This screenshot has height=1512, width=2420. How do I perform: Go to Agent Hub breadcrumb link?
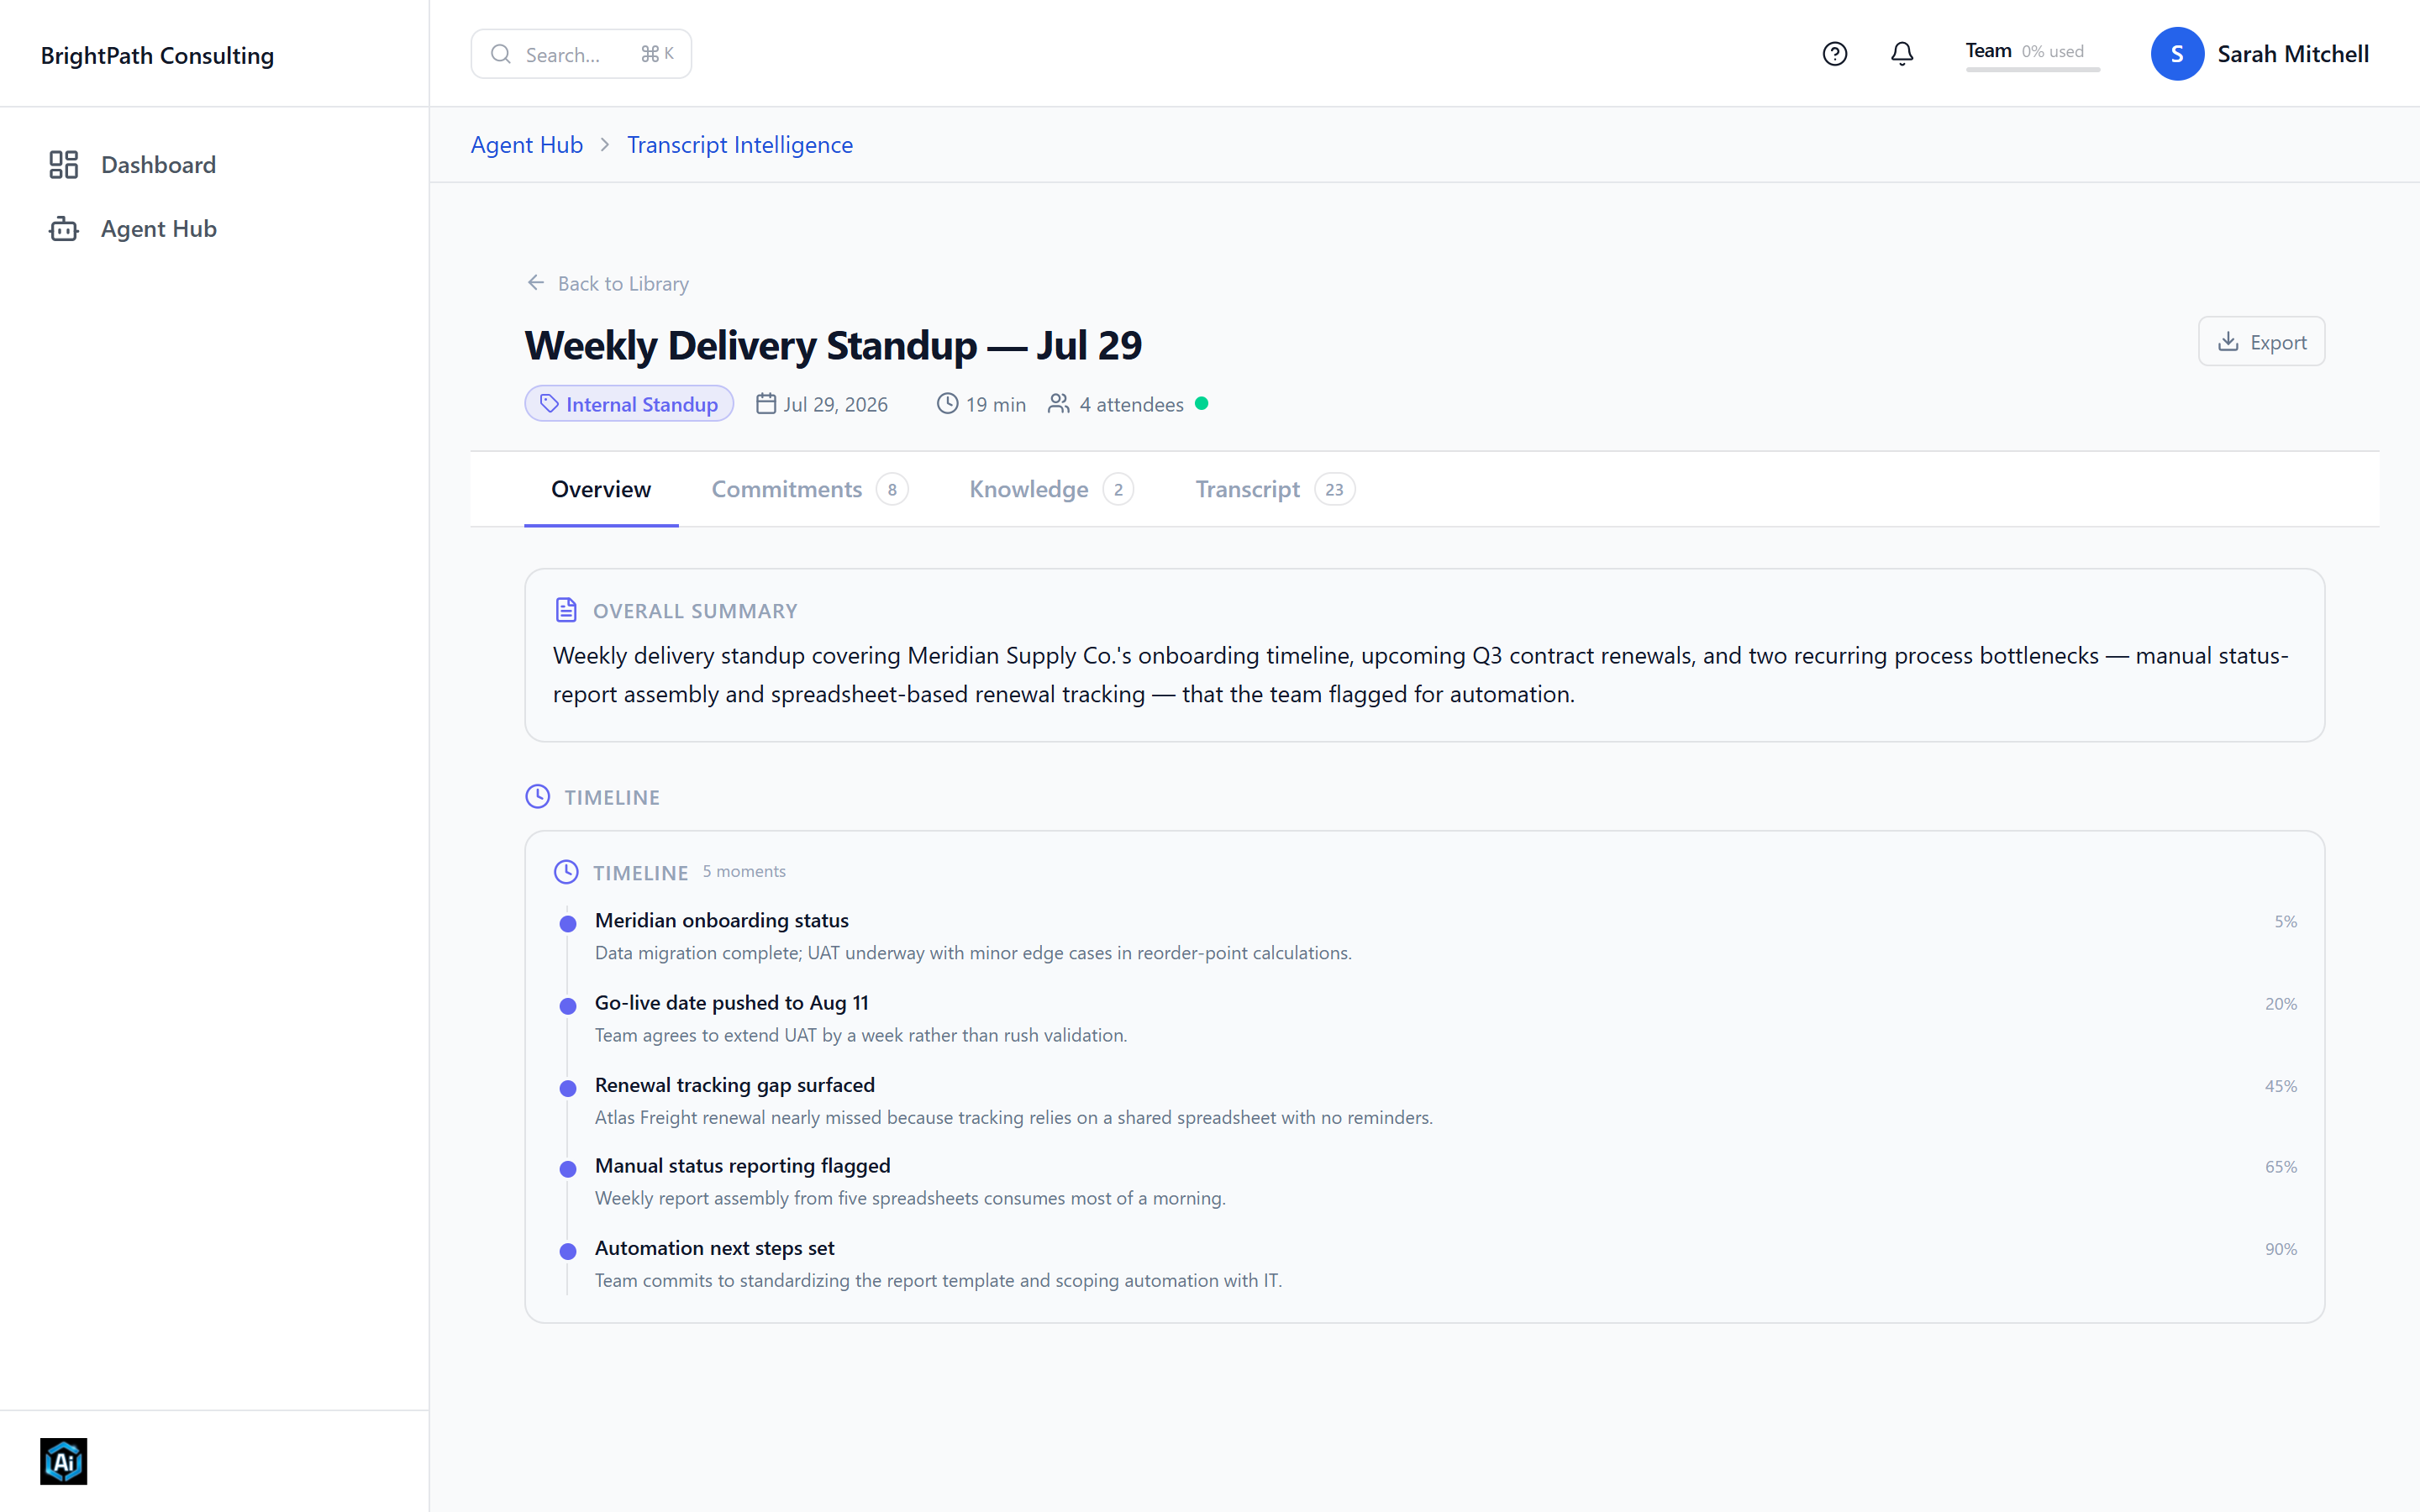pos(527,145)
